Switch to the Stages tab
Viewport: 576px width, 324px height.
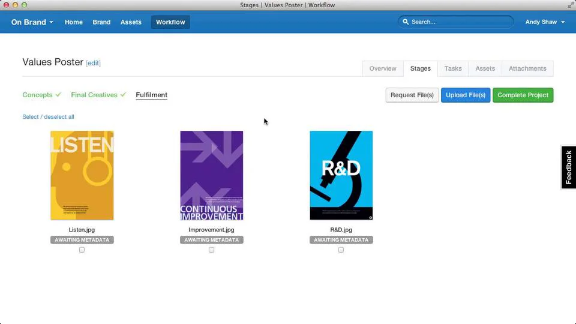pyautogui.click(x=420, y=68)
